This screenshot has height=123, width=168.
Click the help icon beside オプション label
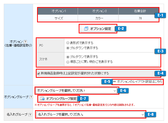coord(25,41)
